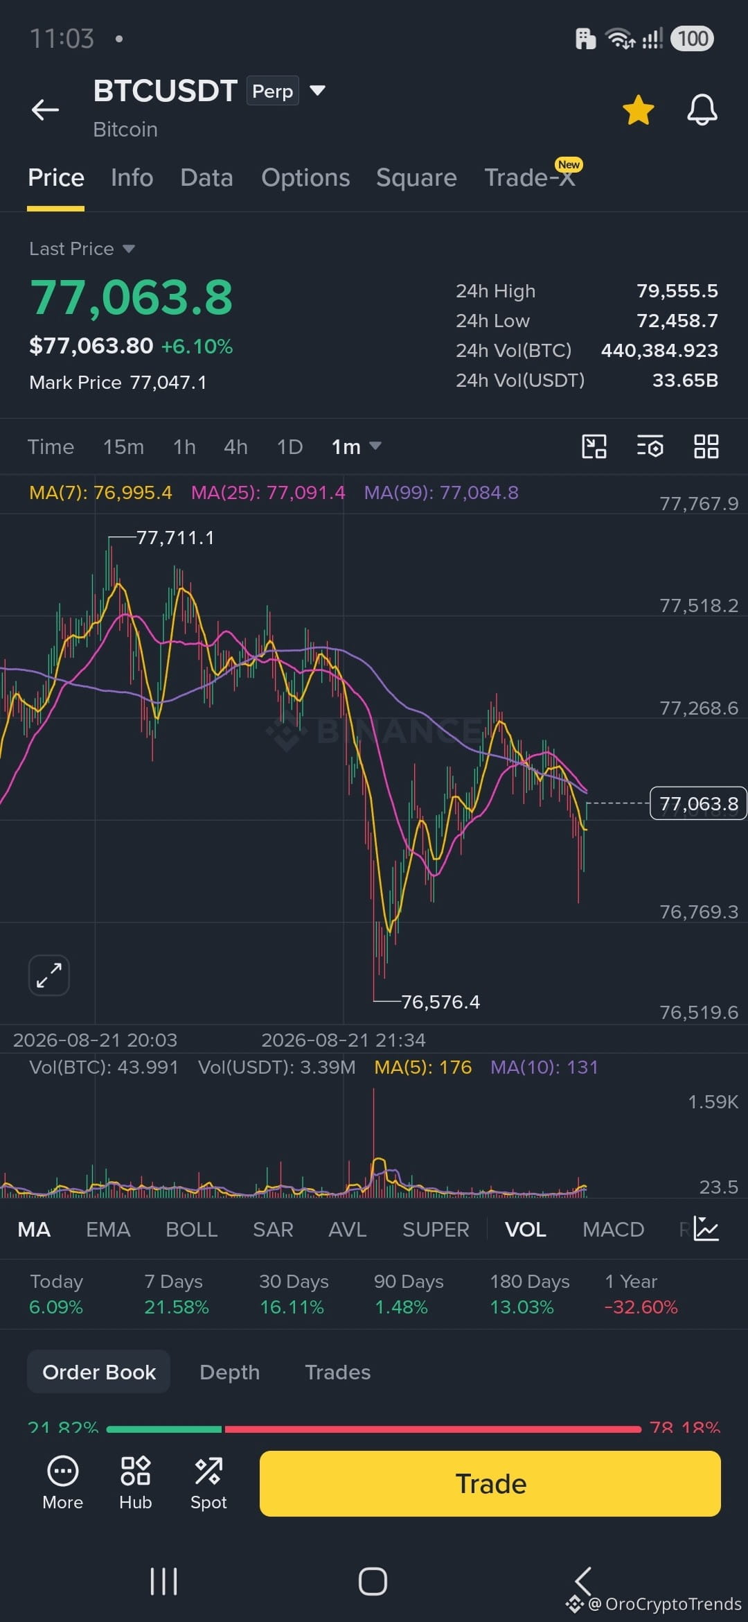
Task: Tap the 76,576.4 low marker
Action: click(440, 1002)
